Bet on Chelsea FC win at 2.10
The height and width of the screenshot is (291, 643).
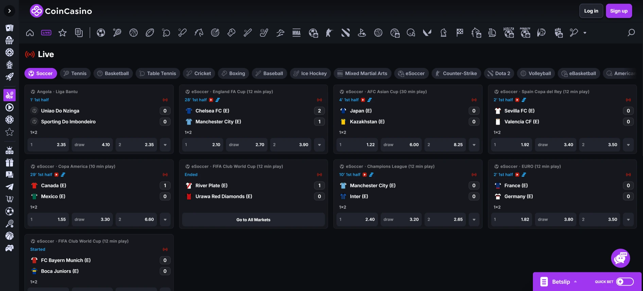pyautogui.click(x=203, y=145)
